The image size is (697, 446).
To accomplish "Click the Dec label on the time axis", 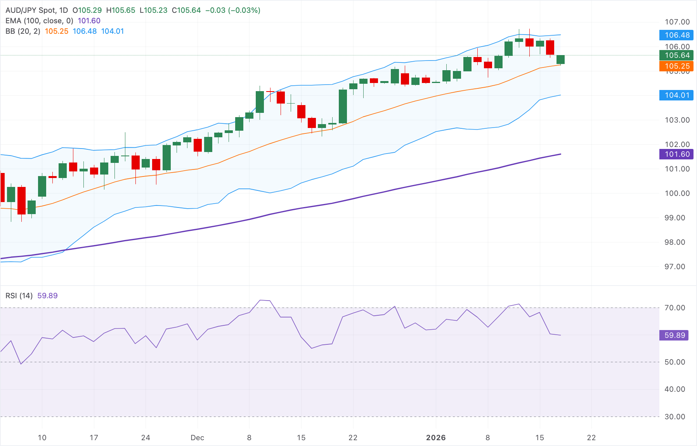I will pos(198,437).
